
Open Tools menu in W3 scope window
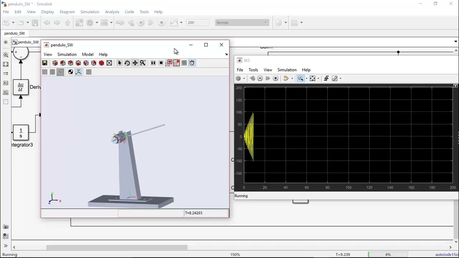tap(253, 70)
